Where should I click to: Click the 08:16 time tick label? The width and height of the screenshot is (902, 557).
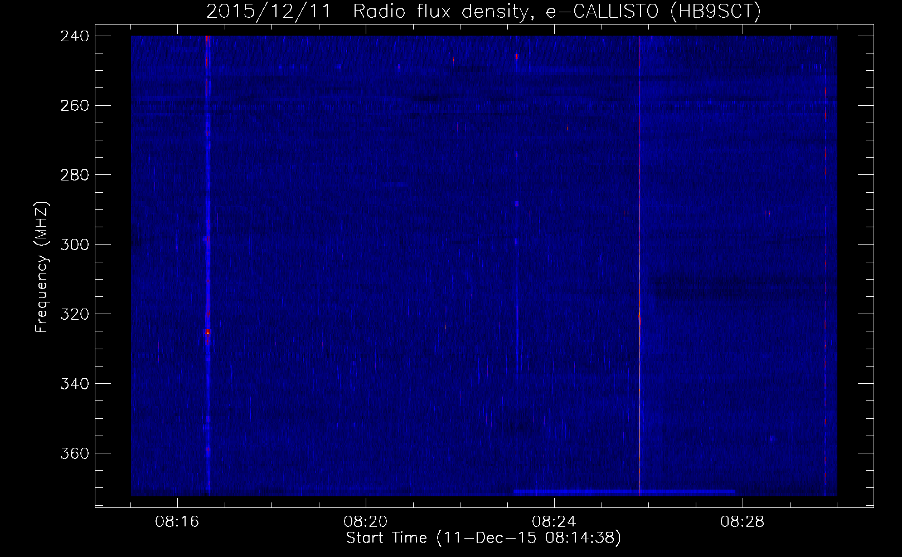[x=177, y=522]
